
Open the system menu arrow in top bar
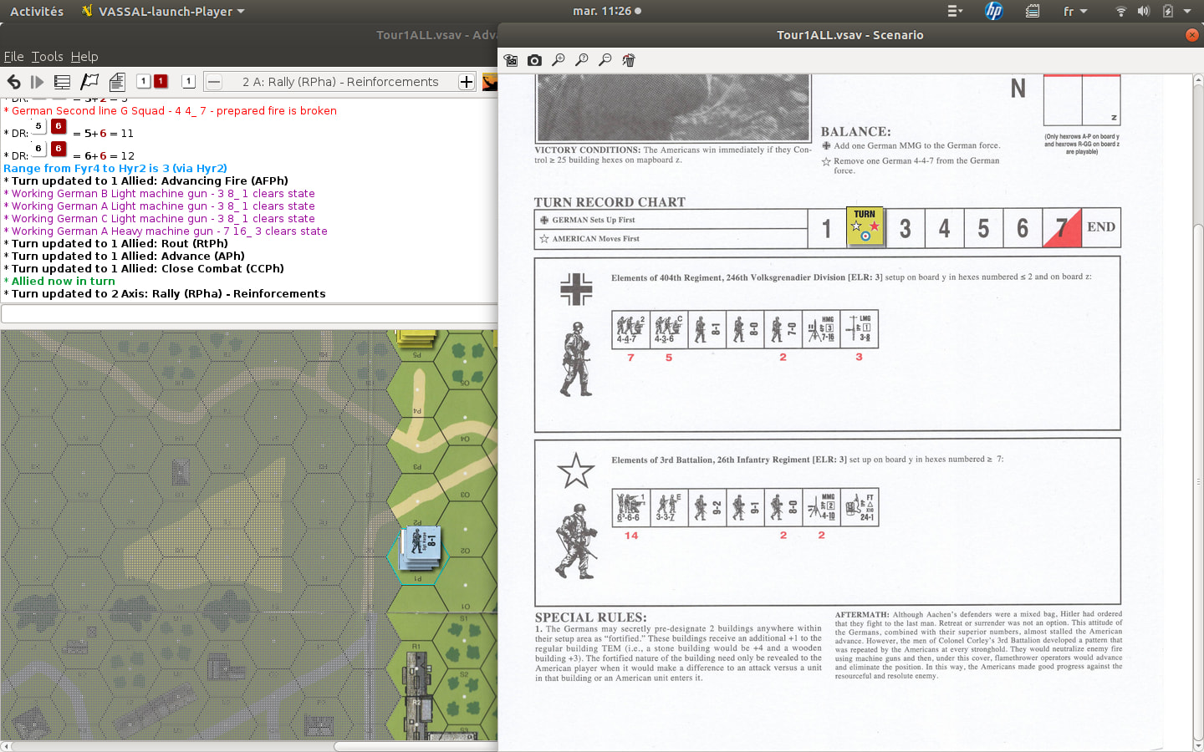(1187, 11)
